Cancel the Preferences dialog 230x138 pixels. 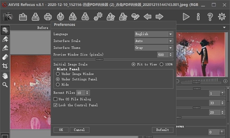[x=79, y=130]
